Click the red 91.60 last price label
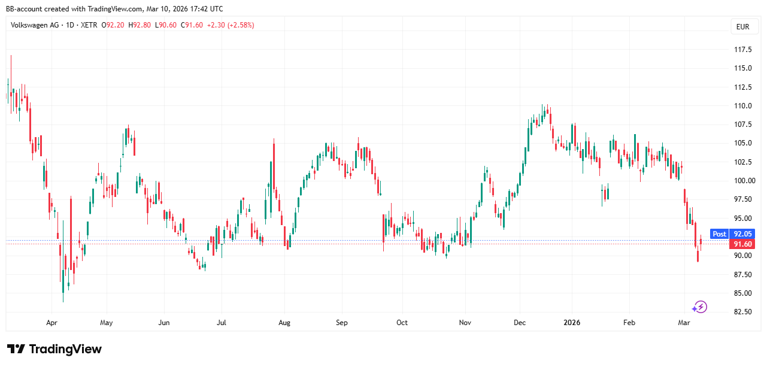 (x=742, y=244)
